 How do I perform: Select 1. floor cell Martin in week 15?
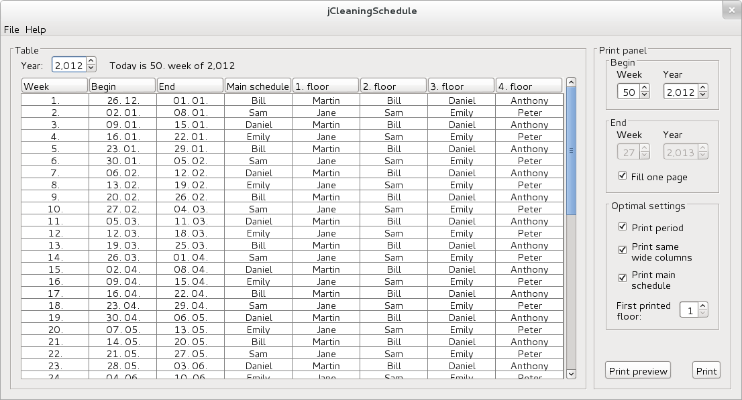326,269
